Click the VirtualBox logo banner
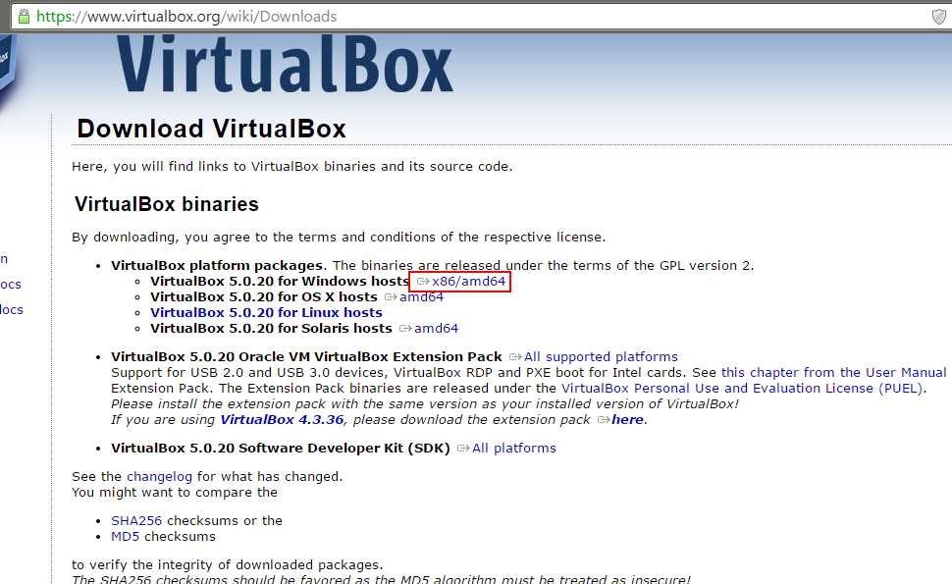The image size is (952, 584). click(x=285, y=65)
